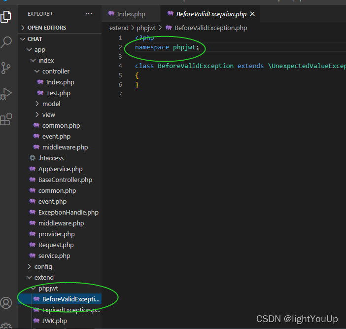Click BeforeValidException.php breadcrumb segment

point(211,28)
